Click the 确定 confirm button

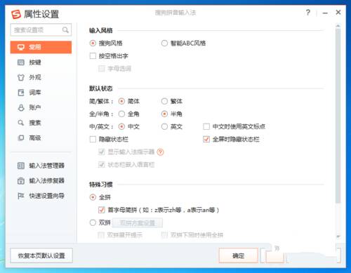(x=239, y=255)
